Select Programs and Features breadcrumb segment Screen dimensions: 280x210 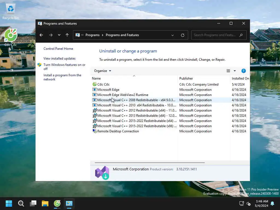coord(122,35)
